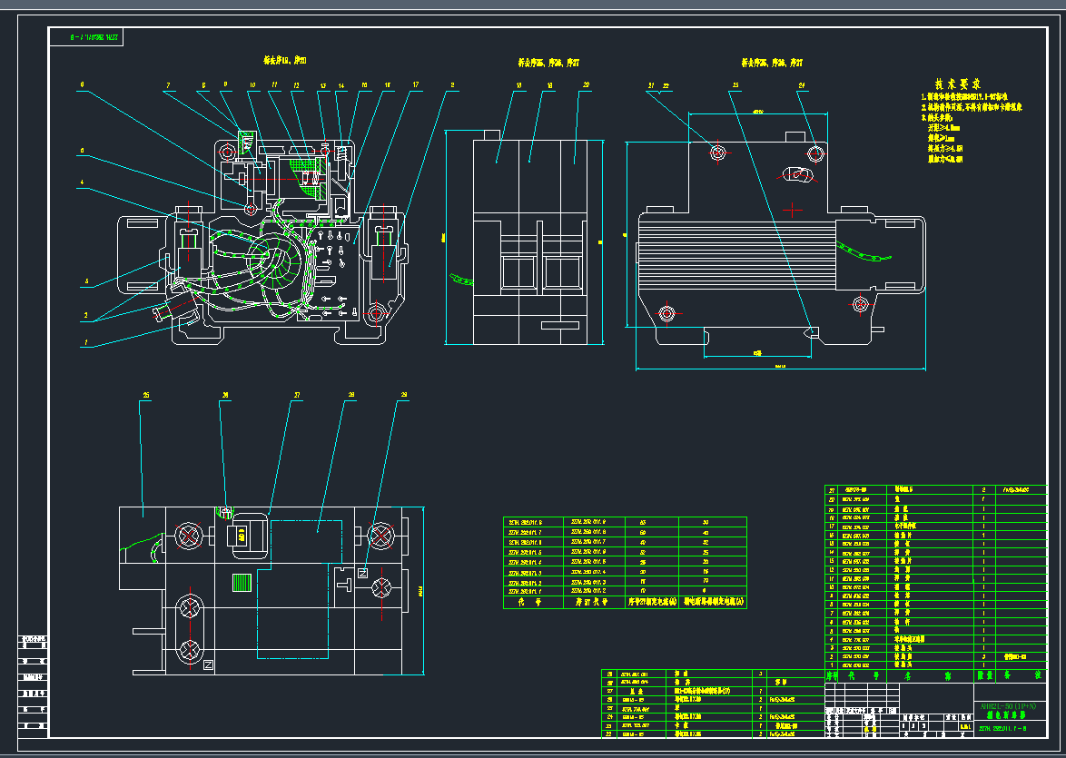Select callout 29 on the lower-left assembly view
Screen dimensions: 1066x758
(x=403, y=395)
